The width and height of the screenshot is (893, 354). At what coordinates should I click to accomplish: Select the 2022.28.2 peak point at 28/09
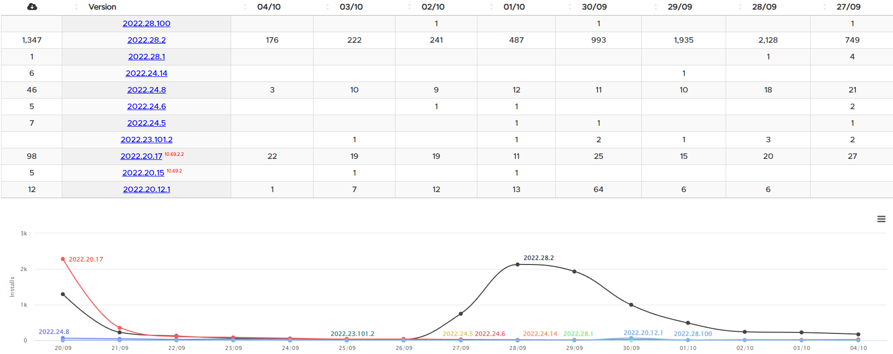[x=518, y=264]
